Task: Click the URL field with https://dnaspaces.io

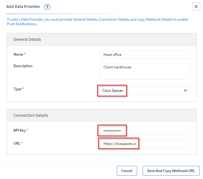Action: [x=145, y=143]
